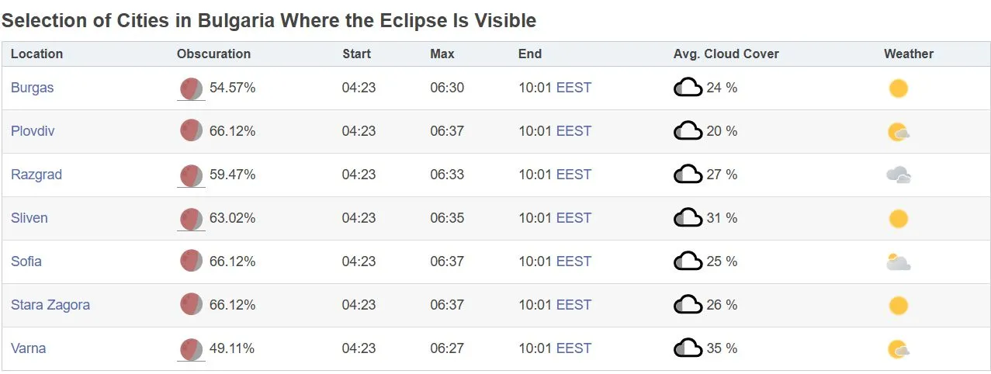The width and height of the screenshot is (991, 374).
Task: Click the cloud cover icon for Plovdiv
Action: pos(688,131)
